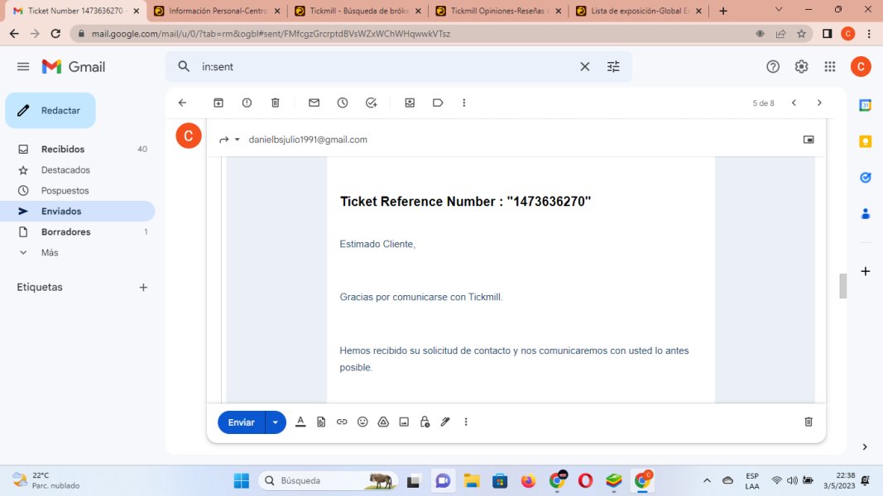
Task: Toggle text formatting options
Action: click(300, 422)
